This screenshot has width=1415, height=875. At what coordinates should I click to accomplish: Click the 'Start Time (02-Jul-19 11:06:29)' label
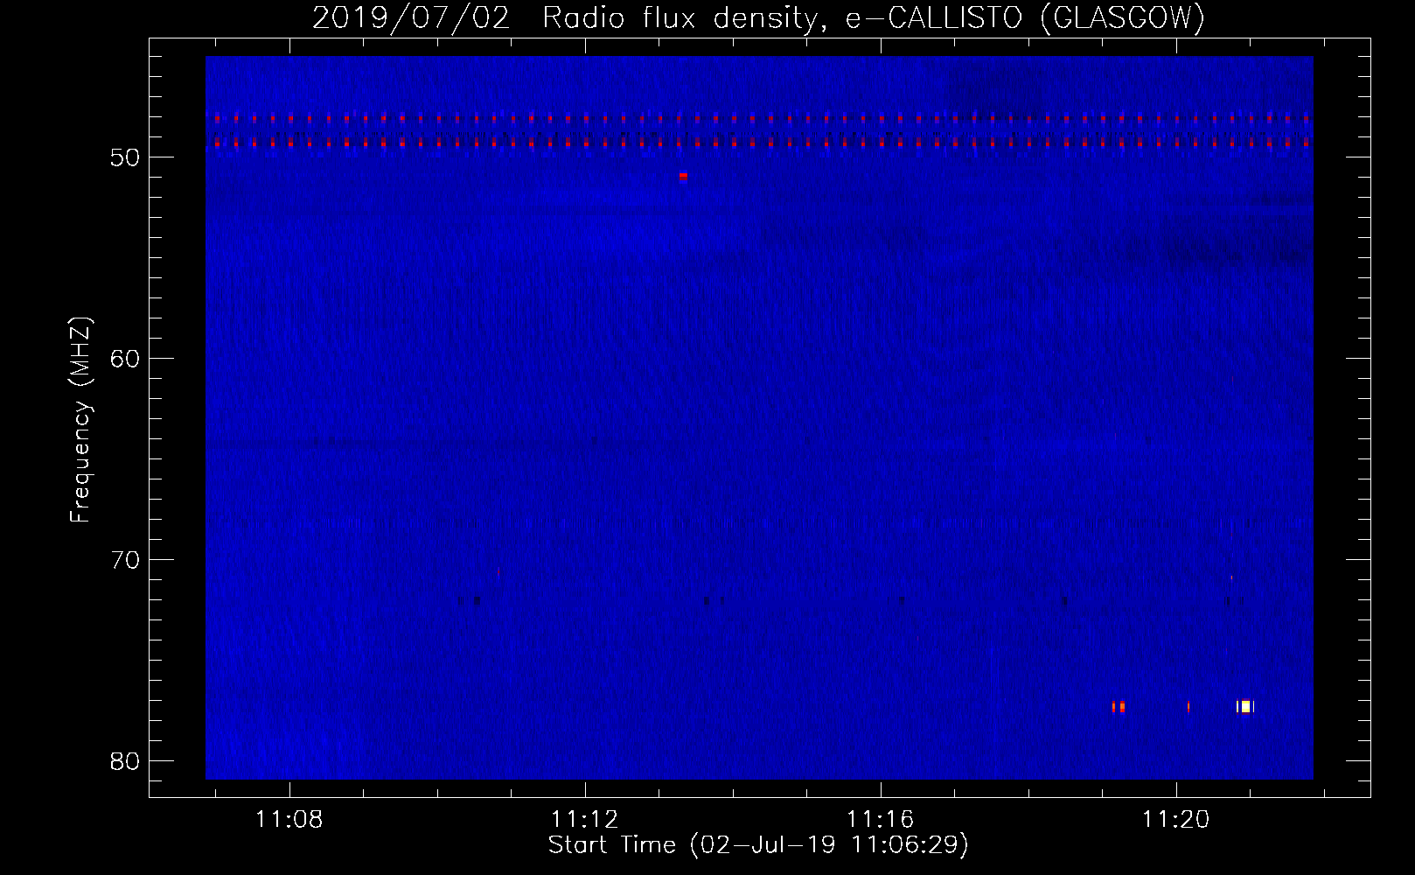click(758, 845)
